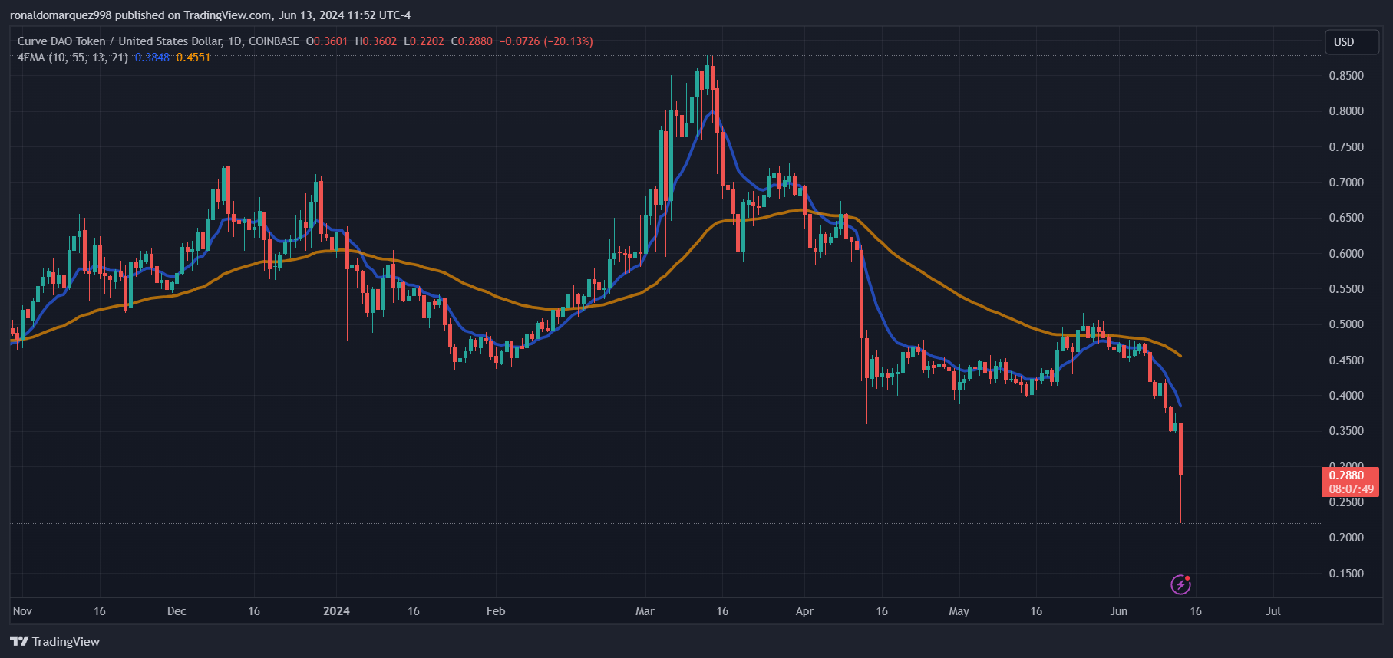Click the blue EMA value 0.3848

click(152, 58)
